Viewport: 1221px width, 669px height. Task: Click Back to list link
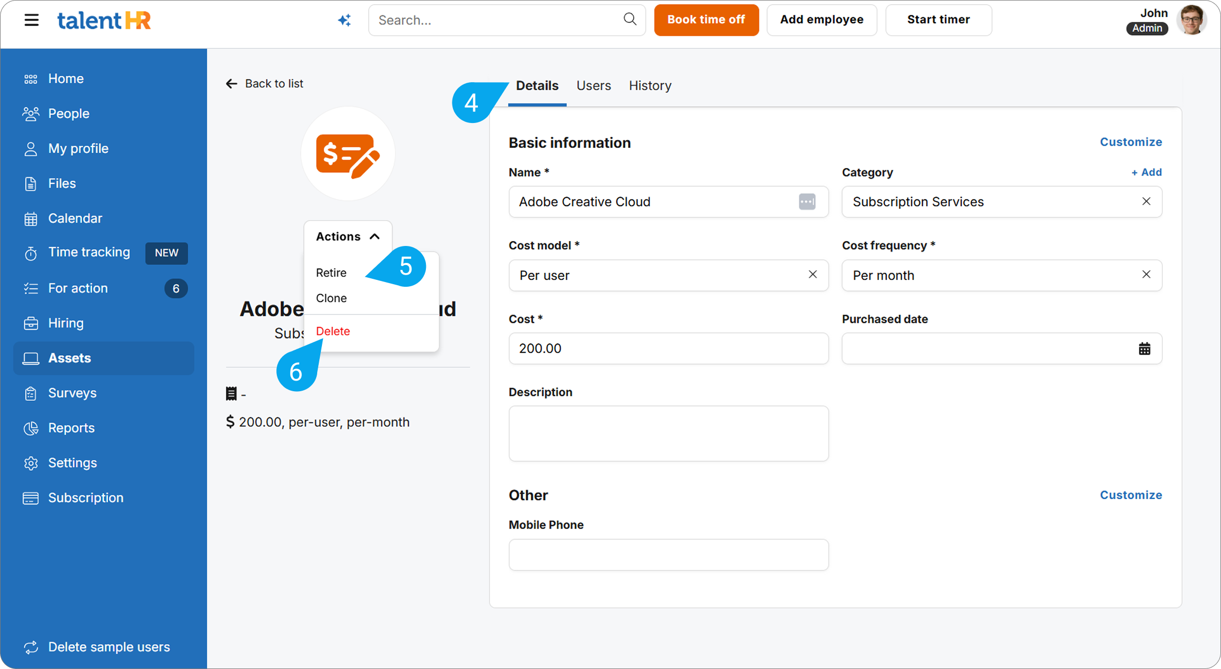coord(264,84)
